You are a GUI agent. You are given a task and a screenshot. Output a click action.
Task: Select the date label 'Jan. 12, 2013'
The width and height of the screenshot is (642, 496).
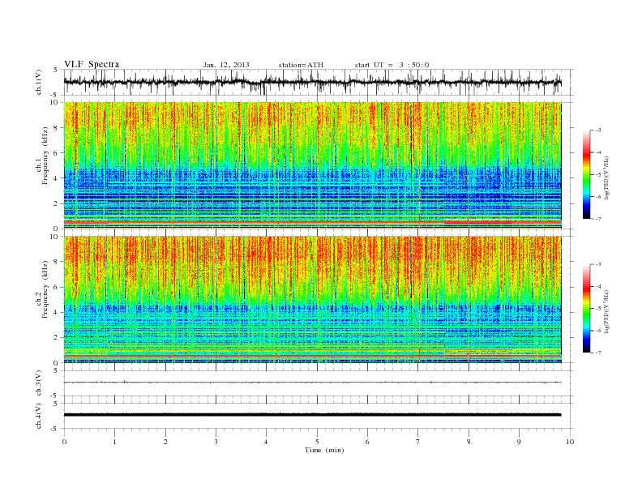[226, 65]
